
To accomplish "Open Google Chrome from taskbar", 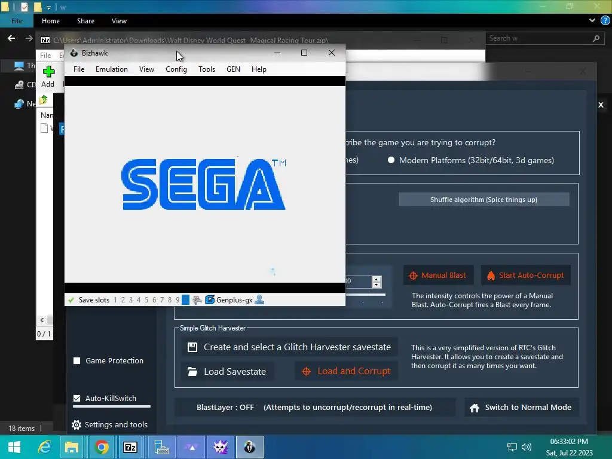I will click(102, 447).
